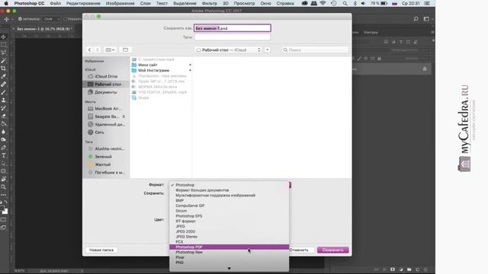Screen dimensions: 488x274
Task: Select the Crop tool
Action: pyautogui.click(x=3, y=68)
